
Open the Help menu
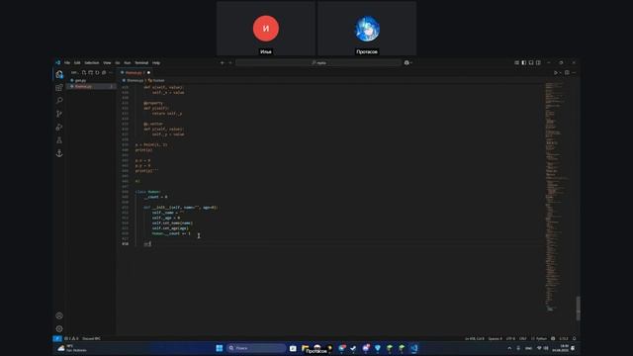click(156, 62)
